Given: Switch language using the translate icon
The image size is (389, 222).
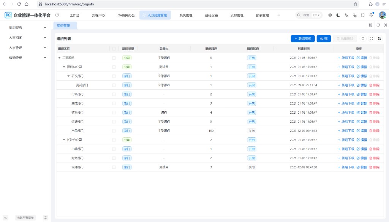Looking at the screenshot, I should pos(346,15).
